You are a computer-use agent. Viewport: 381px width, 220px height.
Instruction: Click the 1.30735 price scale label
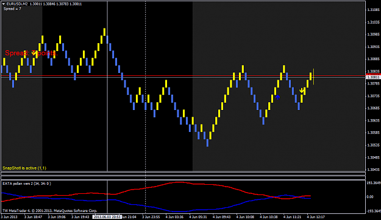(x=374, y=96)
